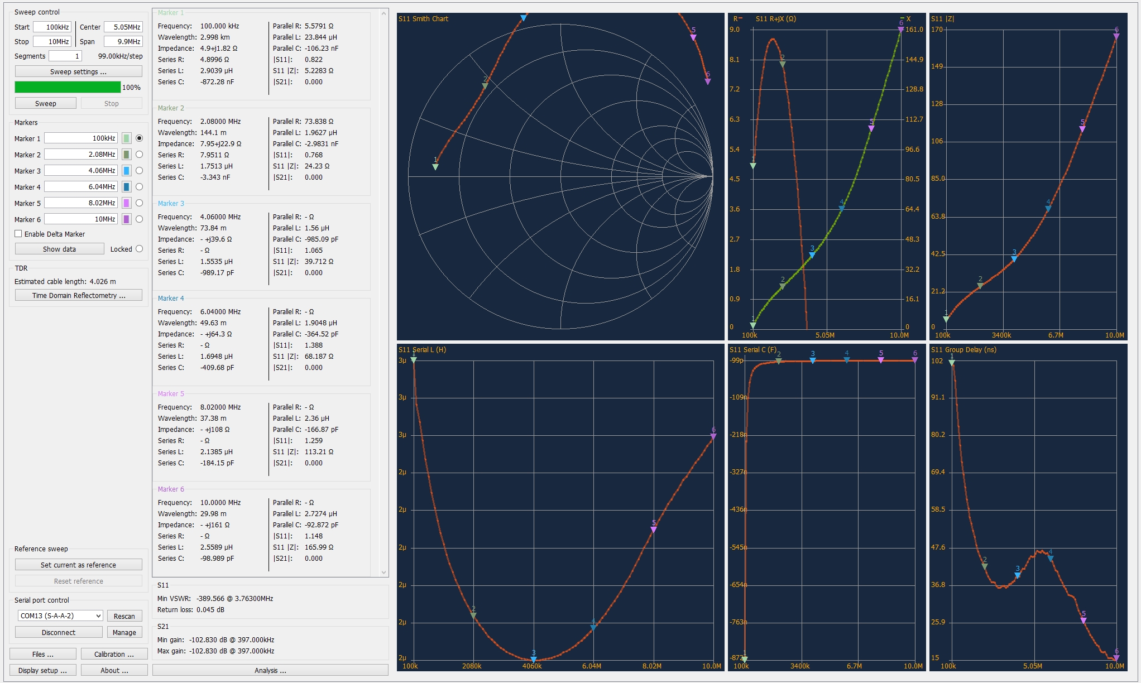Edit the sweep Start frequency field
The height and width of the screenshot is (683, 1141).
click(x=52, y=27)
